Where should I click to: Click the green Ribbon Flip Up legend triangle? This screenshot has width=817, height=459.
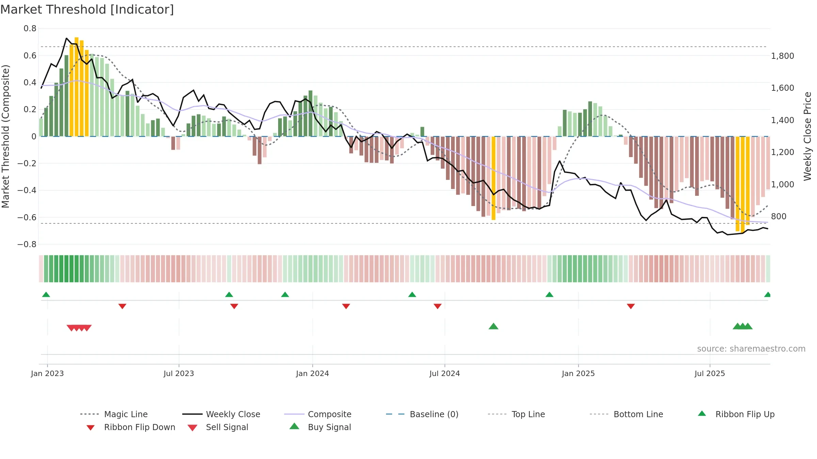(x=702, y=413)
